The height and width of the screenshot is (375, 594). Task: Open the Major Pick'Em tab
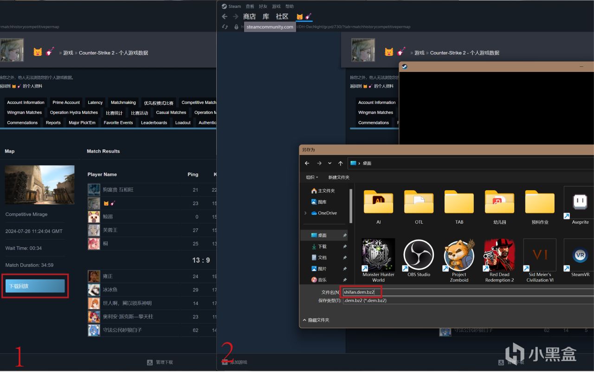point(82,123)
